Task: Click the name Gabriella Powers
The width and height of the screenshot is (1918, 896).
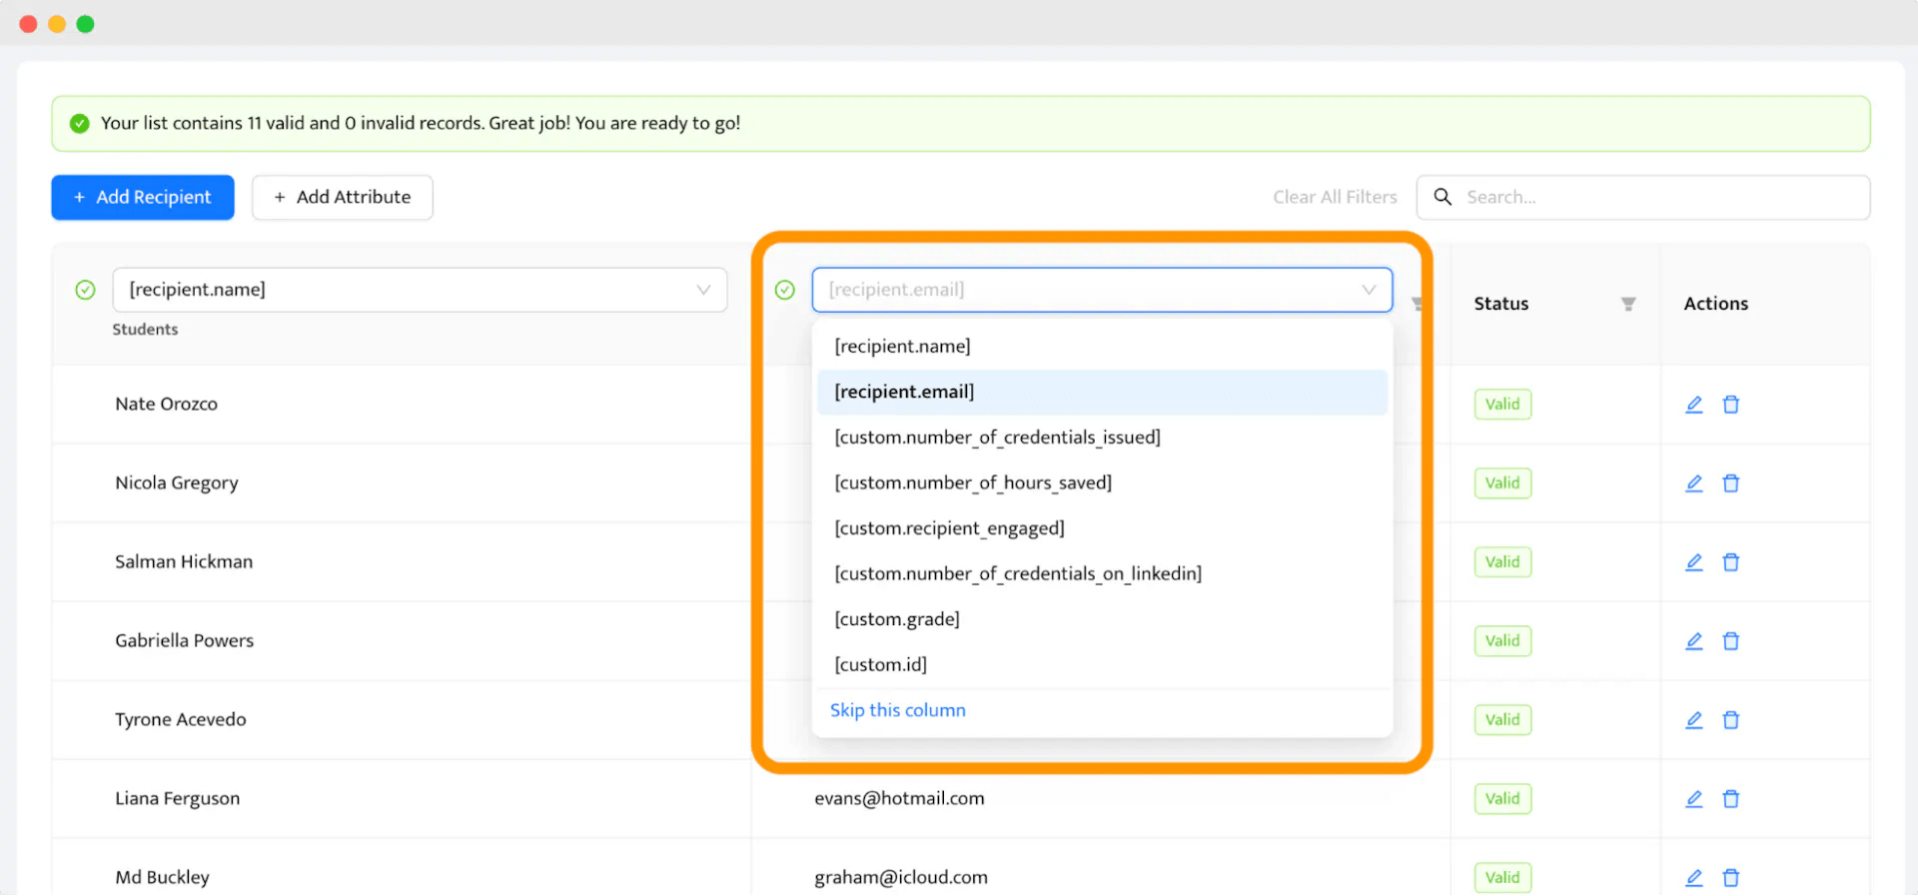Action: click(x=185, y=641)
